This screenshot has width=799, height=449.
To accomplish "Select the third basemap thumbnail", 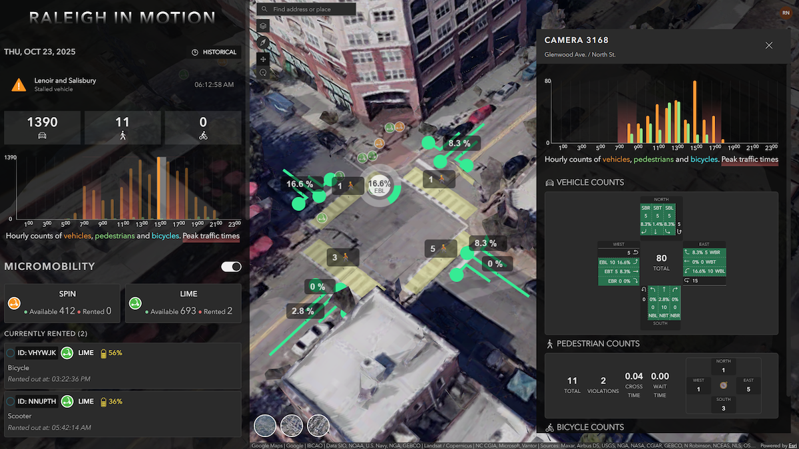I will pos(318,426).
